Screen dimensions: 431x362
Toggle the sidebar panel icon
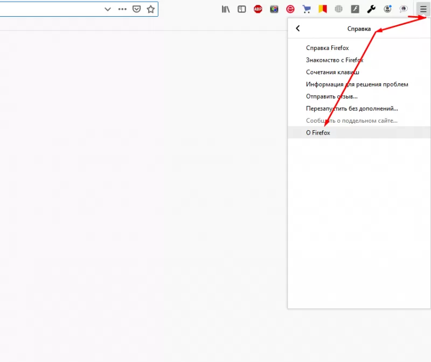241,9
